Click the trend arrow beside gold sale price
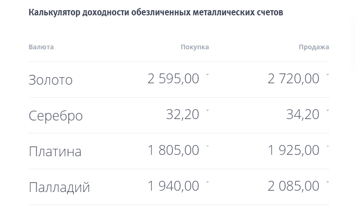Screen dimensions: 355x219 click(328, 74)
